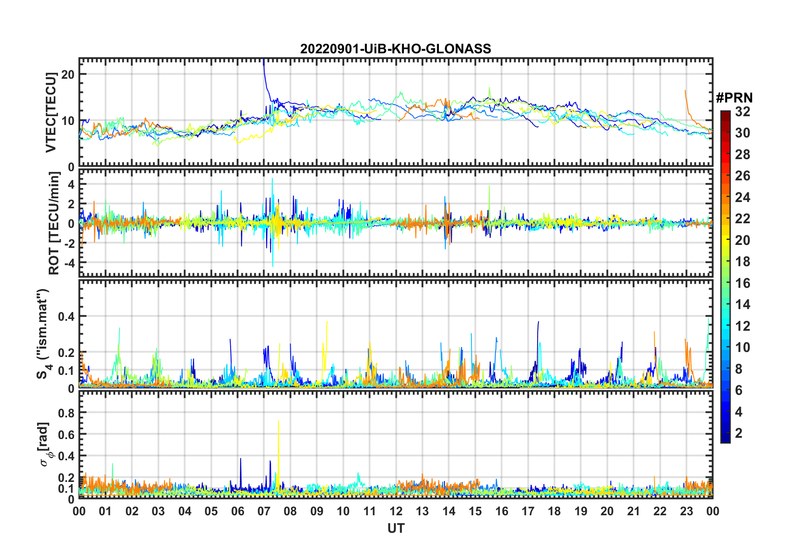Click x-axis hour label 23
792x554 pixels.
(x=686, y=512)
